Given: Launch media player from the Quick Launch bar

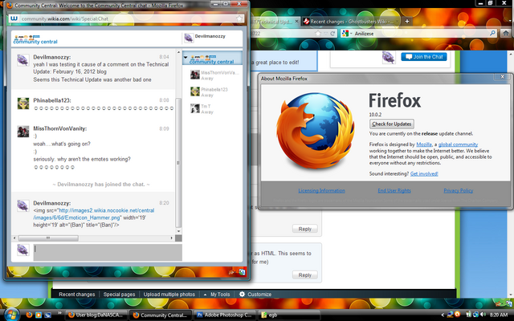Looking at the screenshot, I should pos(39,315).
